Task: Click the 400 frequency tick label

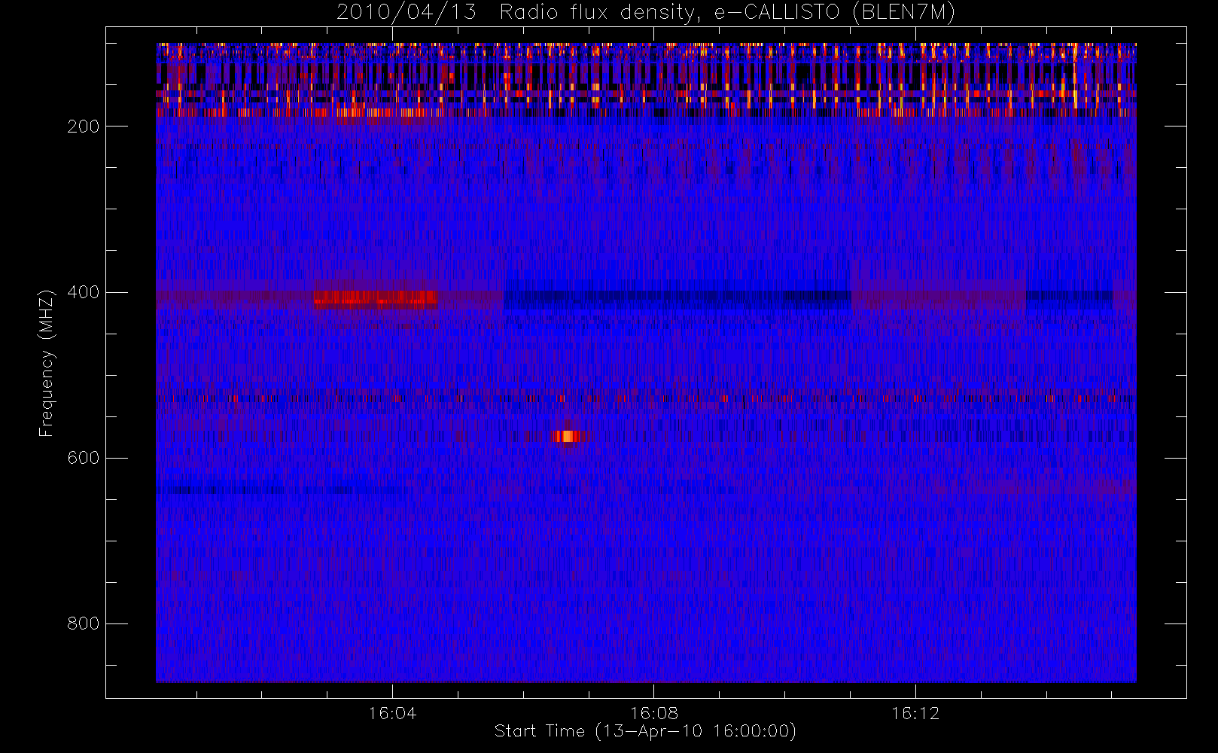Action: point(83,292)
